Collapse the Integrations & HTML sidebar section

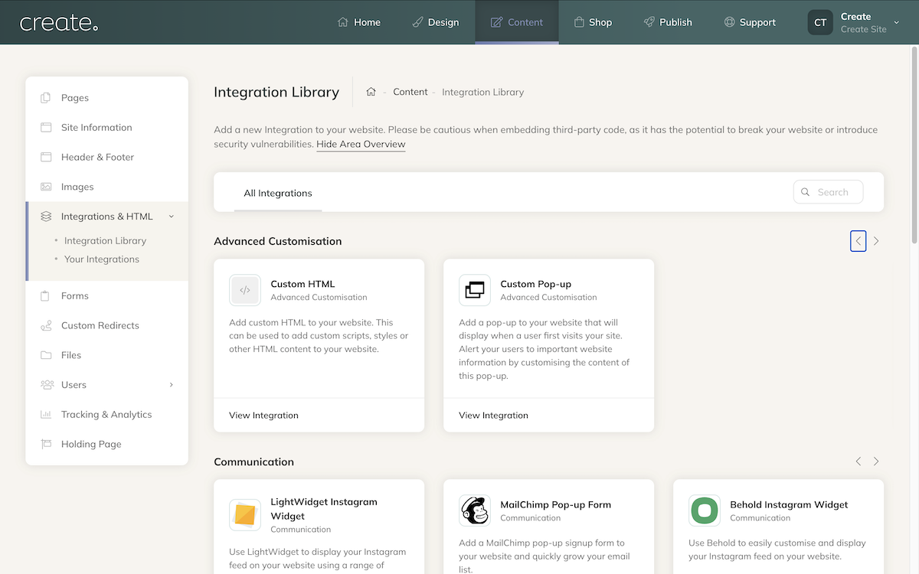[172, 217]
